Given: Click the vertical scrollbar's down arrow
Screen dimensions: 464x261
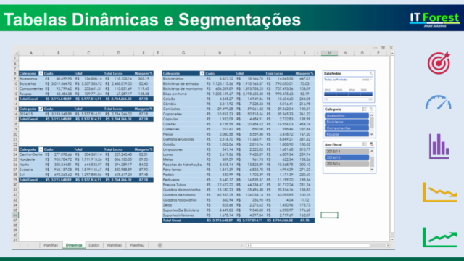Looking at the screenshot, I should tap(392, 239).
